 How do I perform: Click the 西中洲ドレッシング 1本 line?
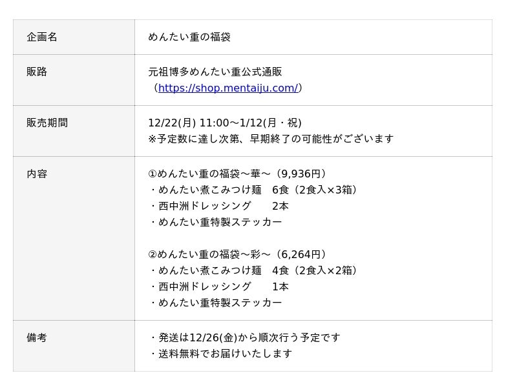click(218, 287)
